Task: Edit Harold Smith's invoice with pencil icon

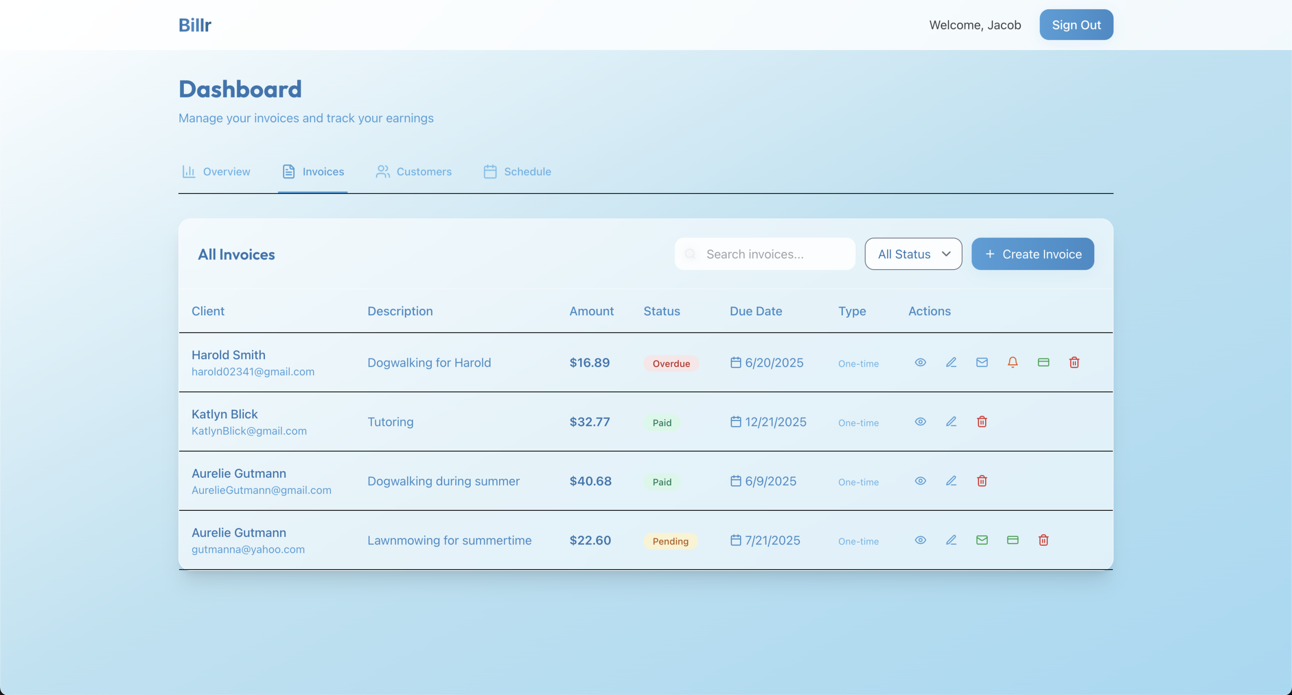Action: [x=951, y=362]
